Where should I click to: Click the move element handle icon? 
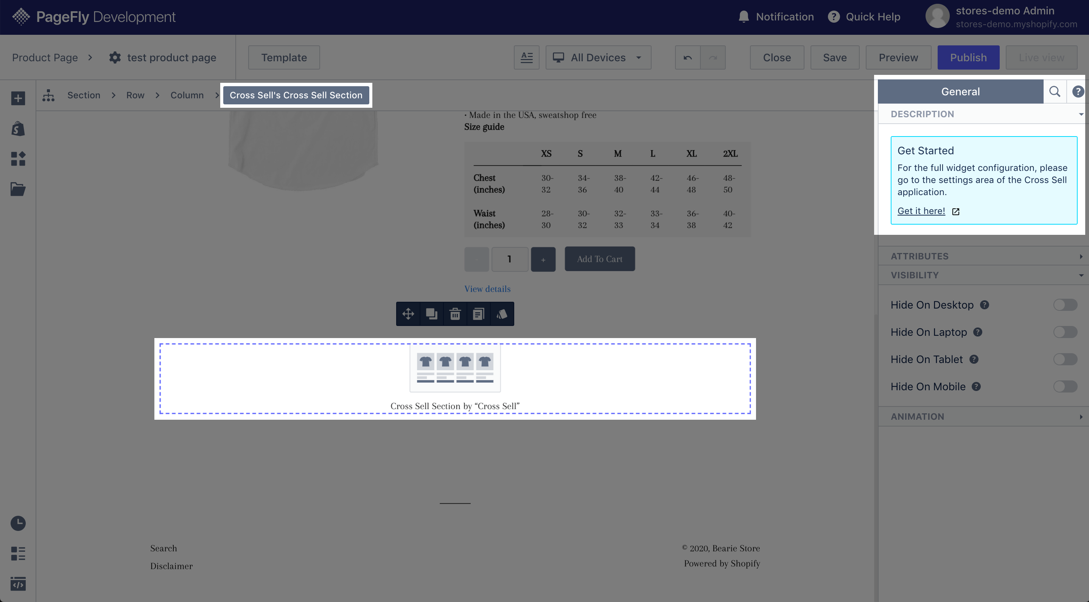408,314
